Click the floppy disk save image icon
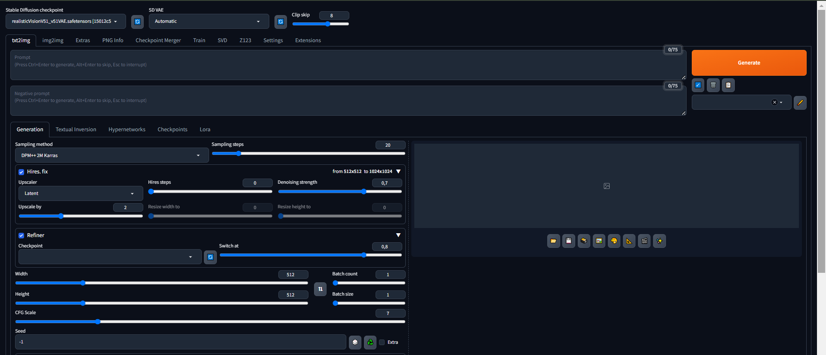This screenshot has width=826, height=355. pos(568,241)
